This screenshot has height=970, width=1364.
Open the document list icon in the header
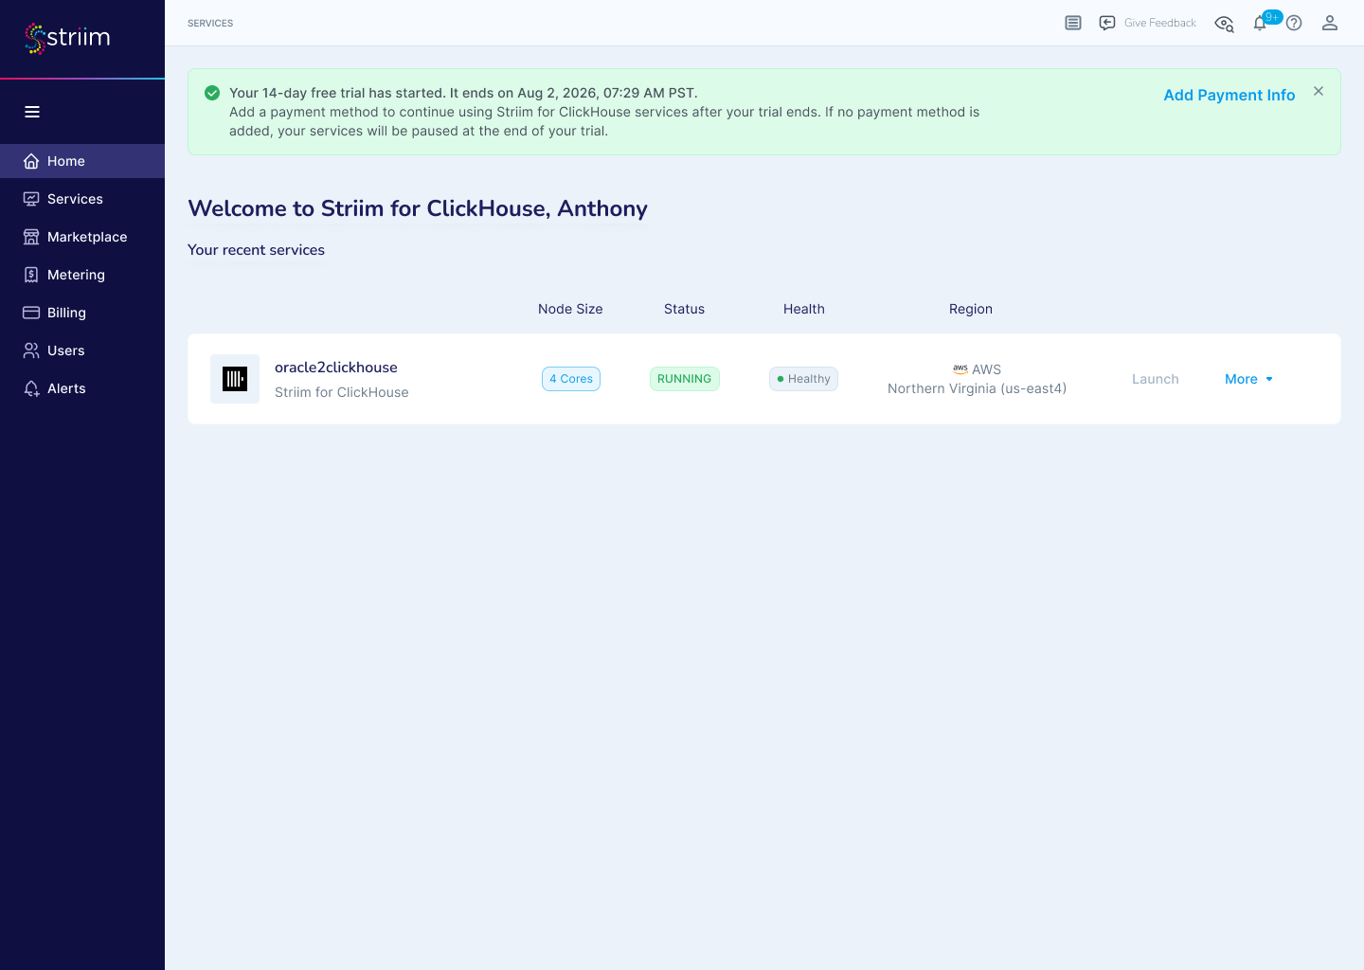1073,23
